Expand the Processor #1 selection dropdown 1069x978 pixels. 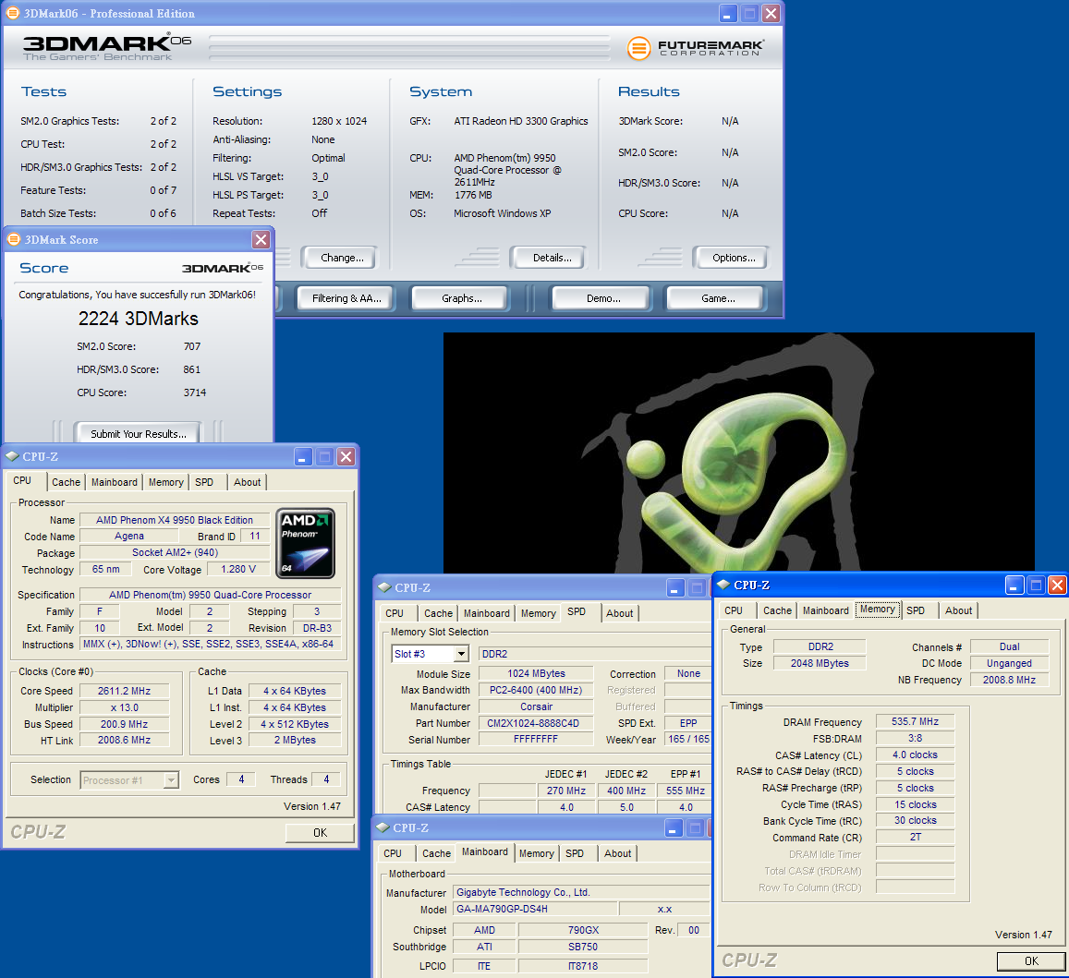point(170,780)
